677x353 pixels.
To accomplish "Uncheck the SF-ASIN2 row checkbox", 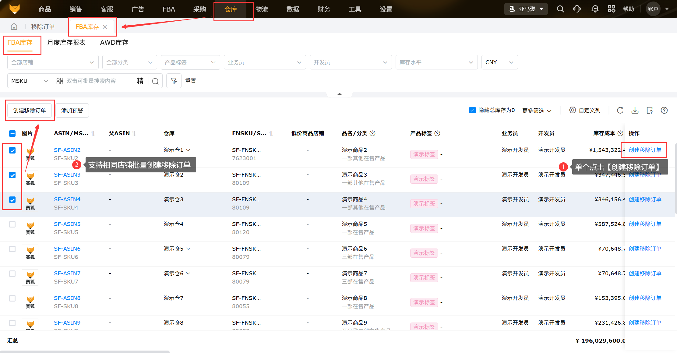I will click(12, 150).
